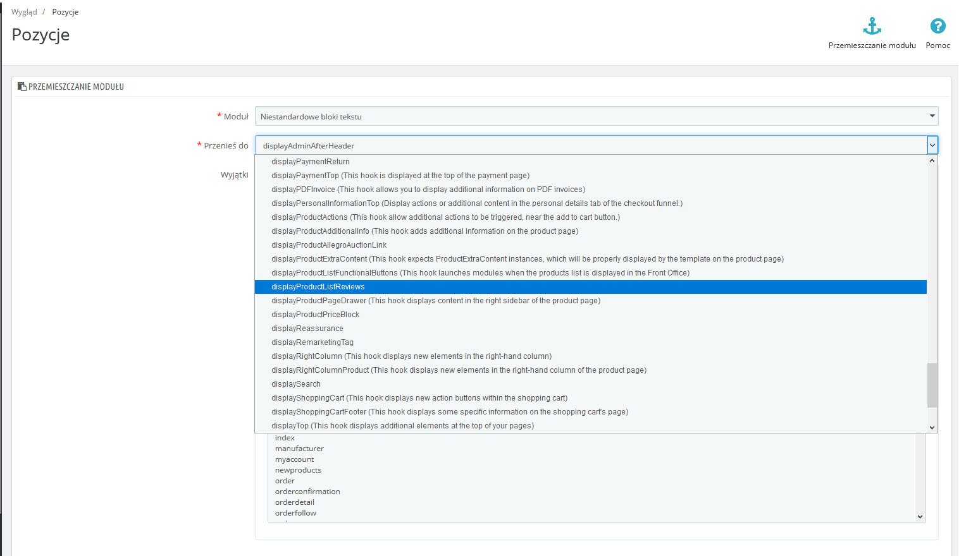Choose displayProductPageDrawer hook

pyautogui.click(x=591, y=301)
